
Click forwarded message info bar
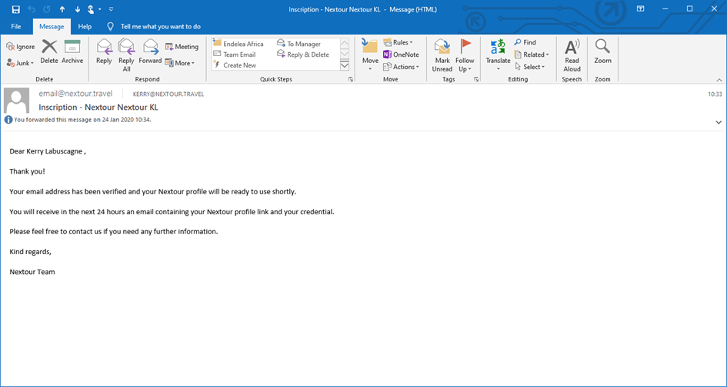78,120
